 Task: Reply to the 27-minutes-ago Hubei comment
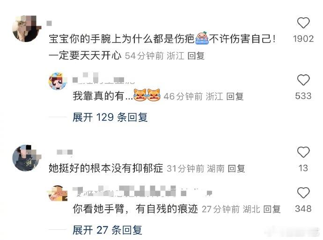coord(272,209)
